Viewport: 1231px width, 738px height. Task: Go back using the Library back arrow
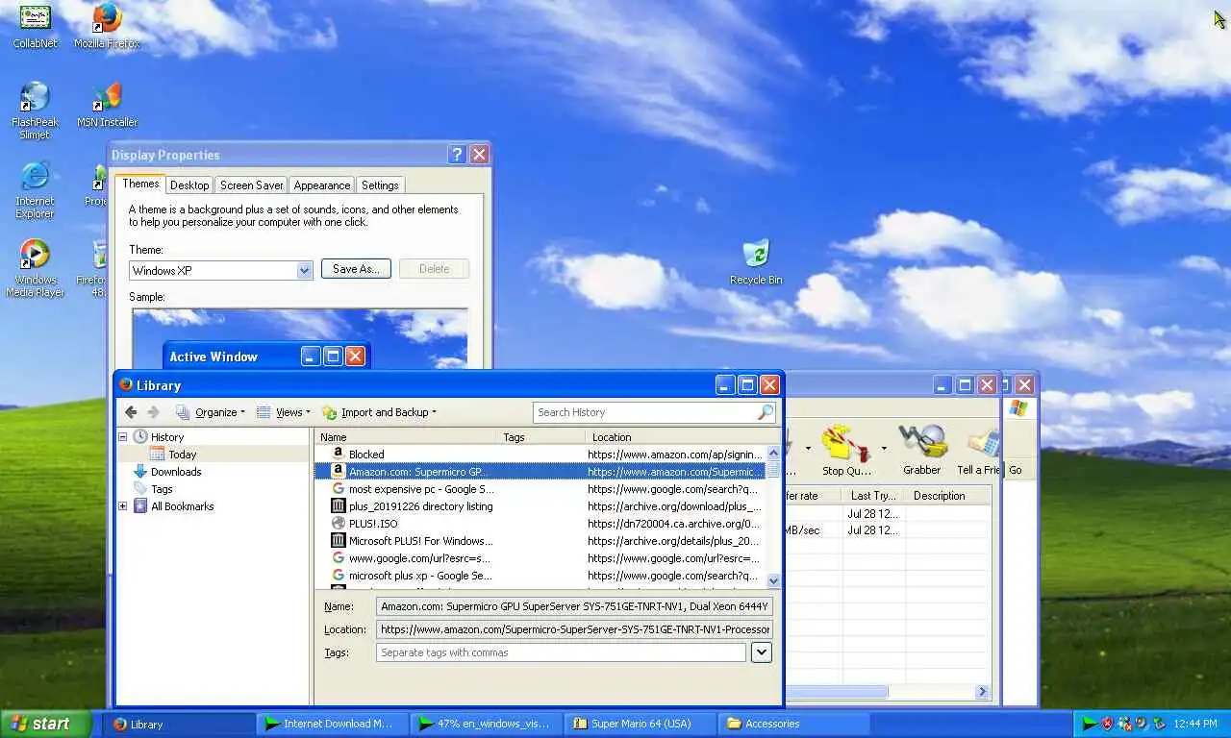(x=132, y=412)
